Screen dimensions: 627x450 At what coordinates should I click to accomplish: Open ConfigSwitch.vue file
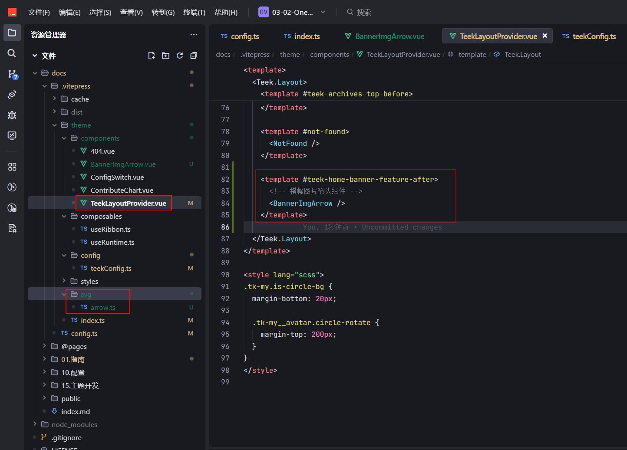tap(117, 177)
